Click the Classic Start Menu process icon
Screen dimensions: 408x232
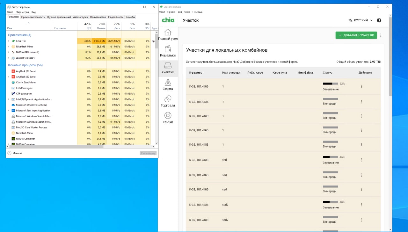pos(13,82)
